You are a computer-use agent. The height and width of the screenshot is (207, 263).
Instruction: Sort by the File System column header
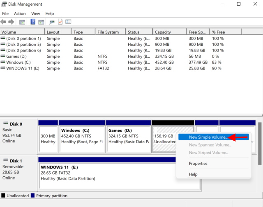pyautogui.click(x=111, y=32)
